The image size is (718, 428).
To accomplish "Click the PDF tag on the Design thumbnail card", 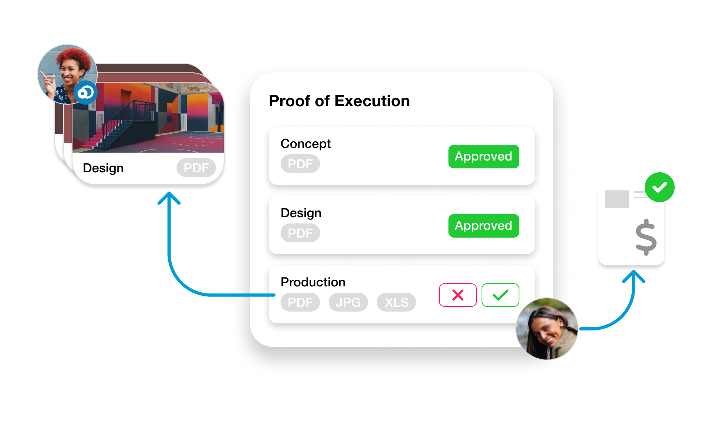I will pyautogui.click(x=196, y=168).
